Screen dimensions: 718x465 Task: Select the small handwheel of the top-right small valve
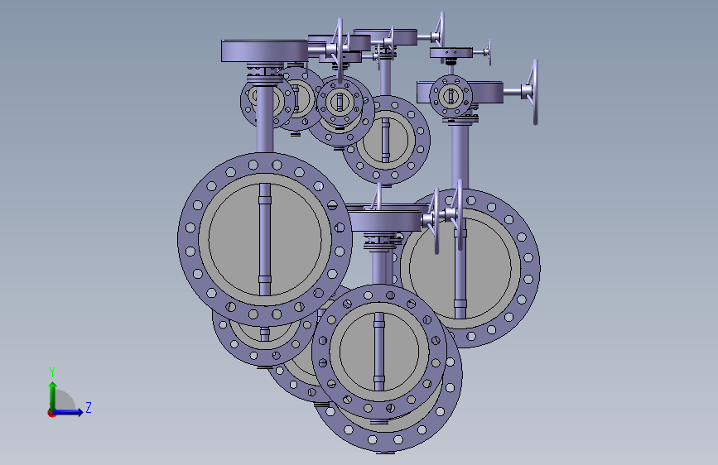489,52
